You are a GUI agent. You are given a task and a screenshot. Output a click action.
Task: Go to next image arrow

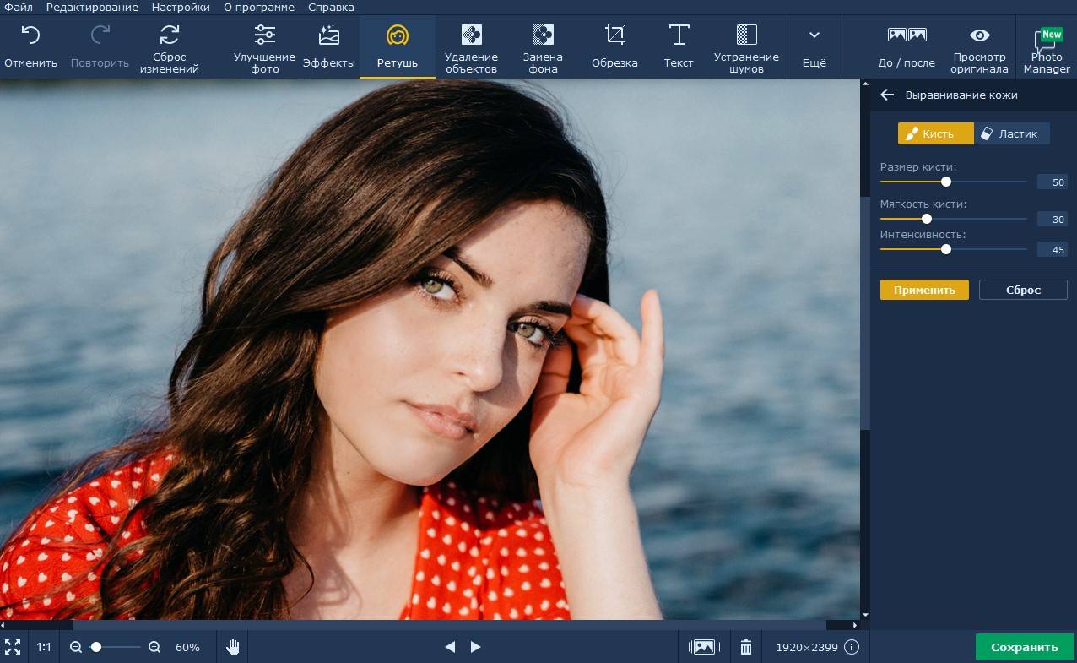[475, 647]
